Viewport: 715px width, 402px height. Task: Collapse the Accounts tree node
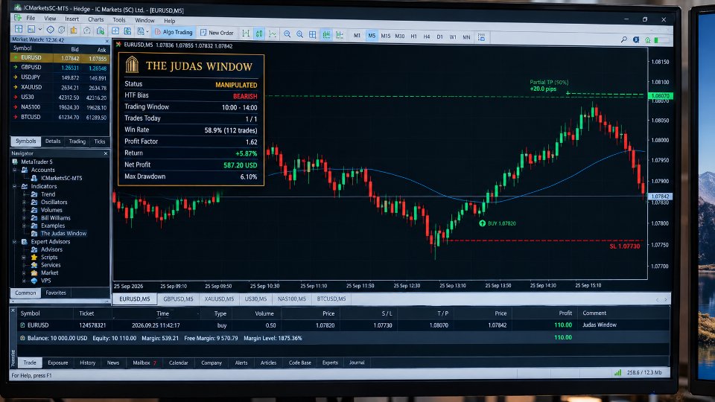point(15,170)
